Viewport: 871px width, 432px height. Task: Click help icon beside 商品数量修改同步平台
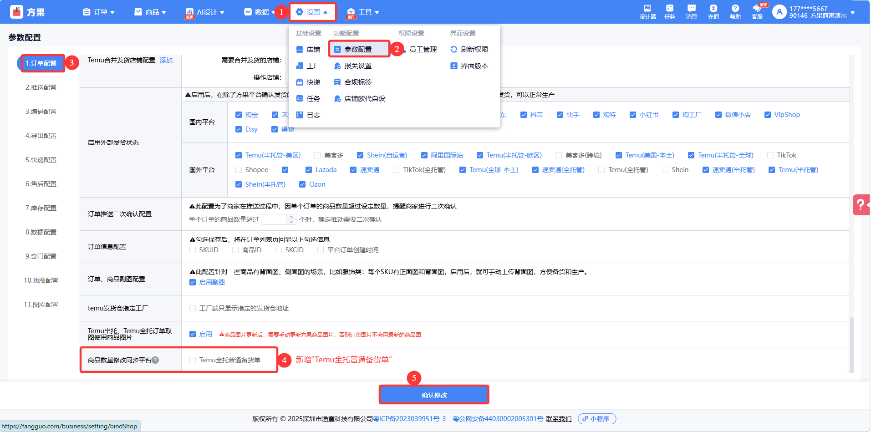(155, 360)
